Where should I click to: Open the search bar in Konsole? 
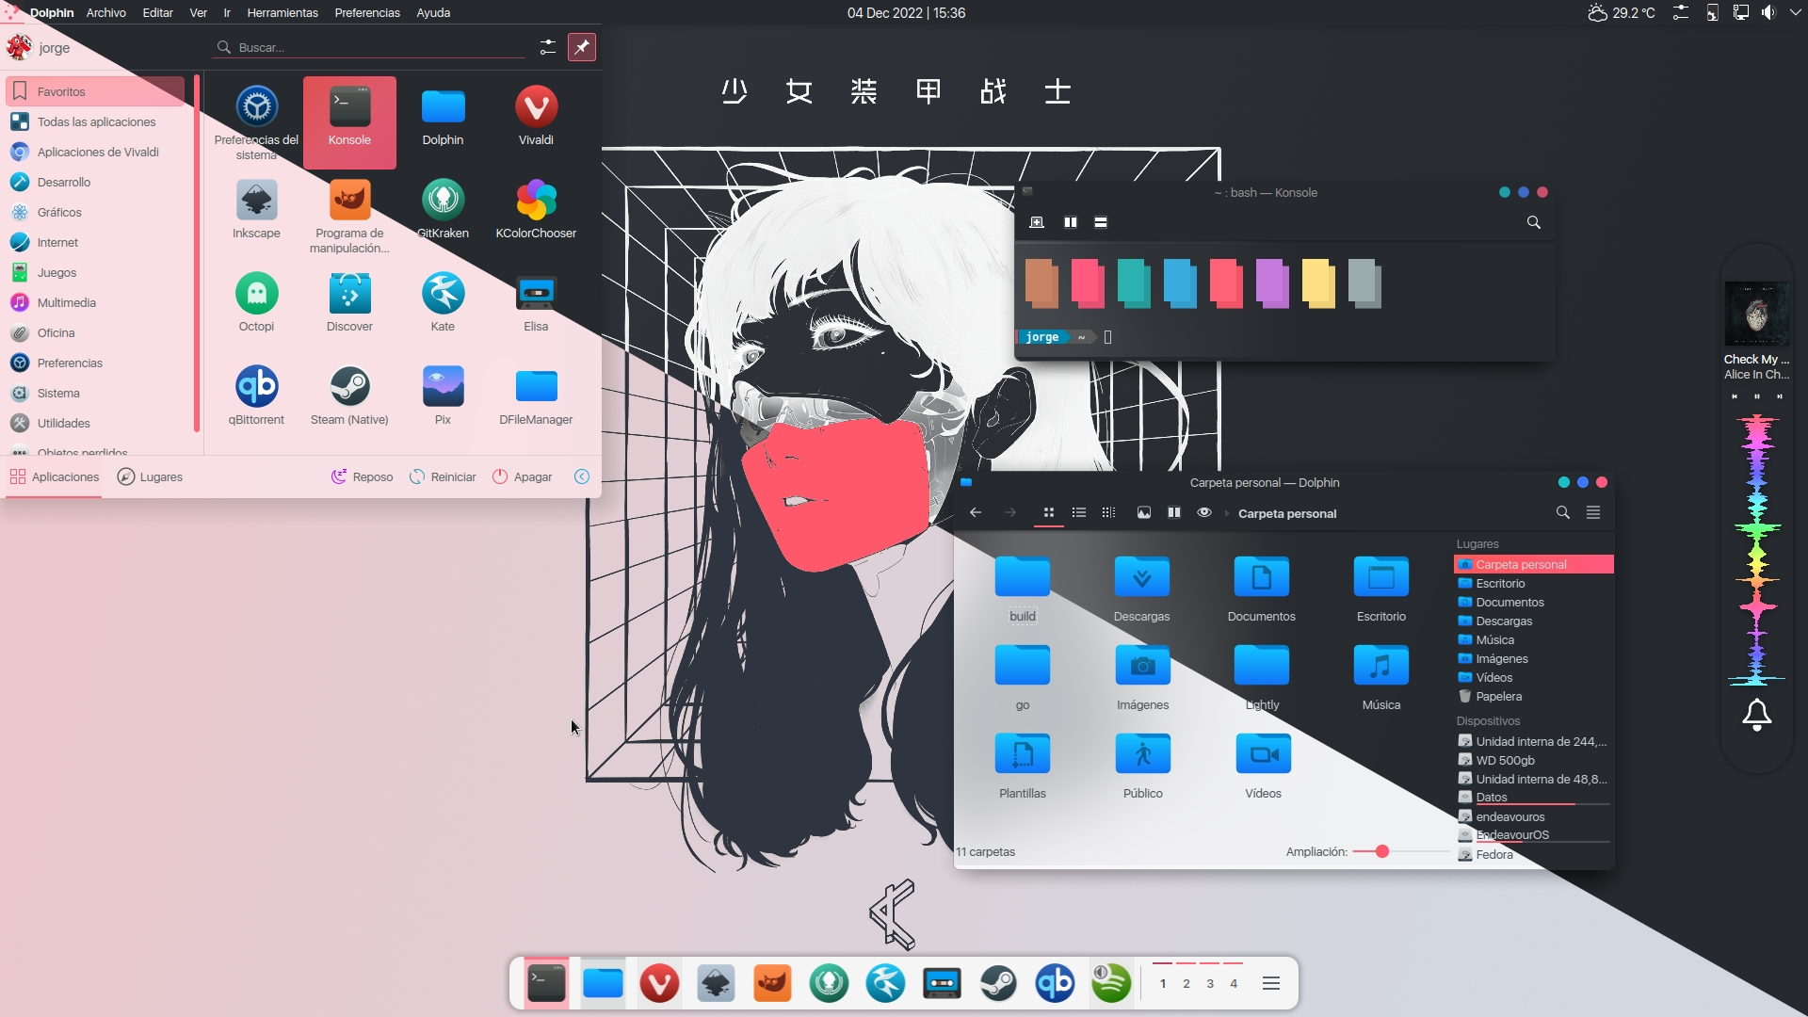[1534, 222]
